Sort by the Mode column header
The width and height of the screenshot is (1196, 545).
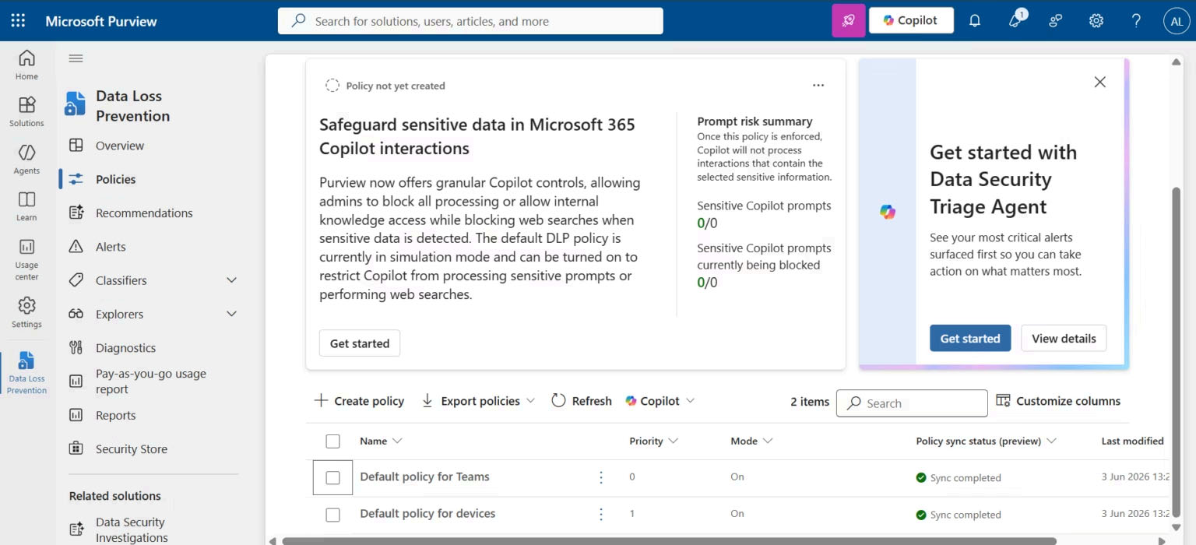(x=751, y=441)
